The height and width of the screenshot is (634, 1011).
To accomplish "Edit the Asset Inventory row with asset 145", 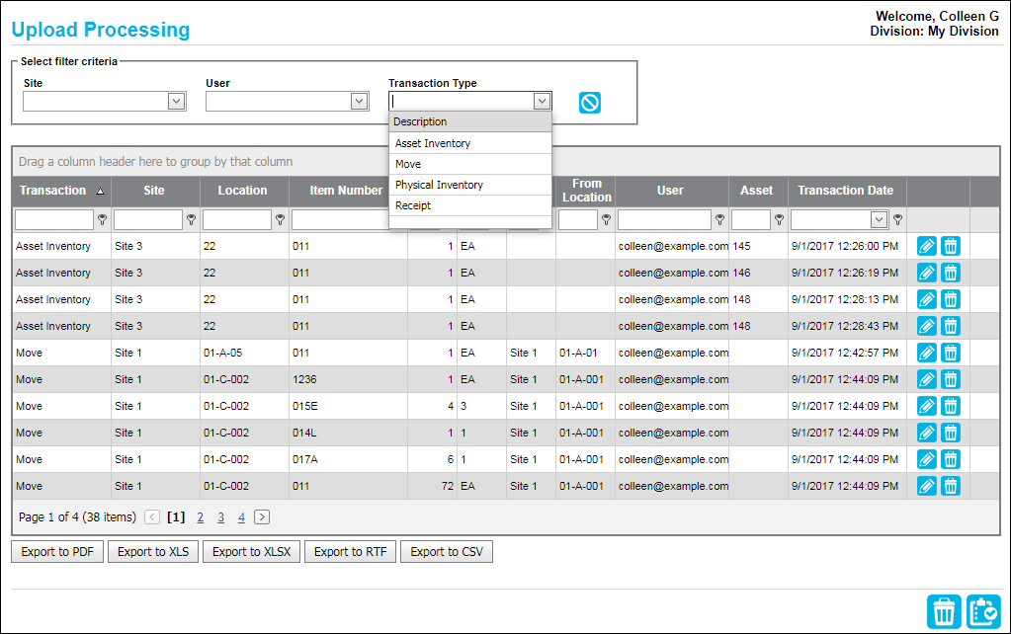I will [x=927, y=246].
